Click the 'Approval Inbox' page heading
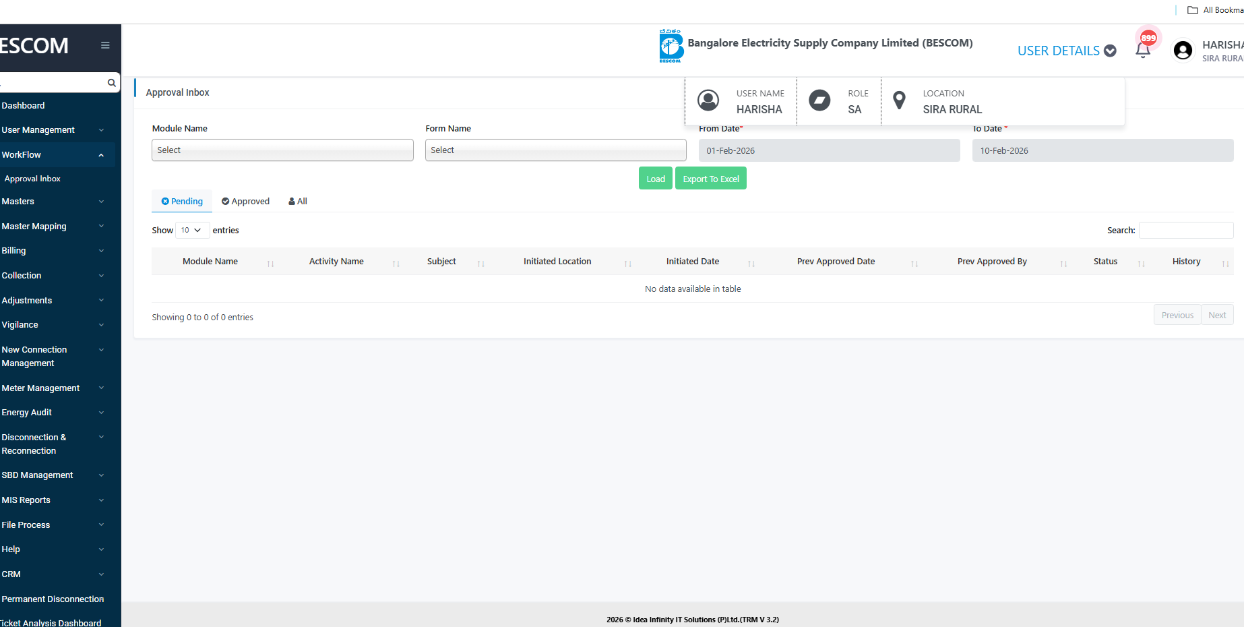The image size is (1244, 627). (178, 92)
